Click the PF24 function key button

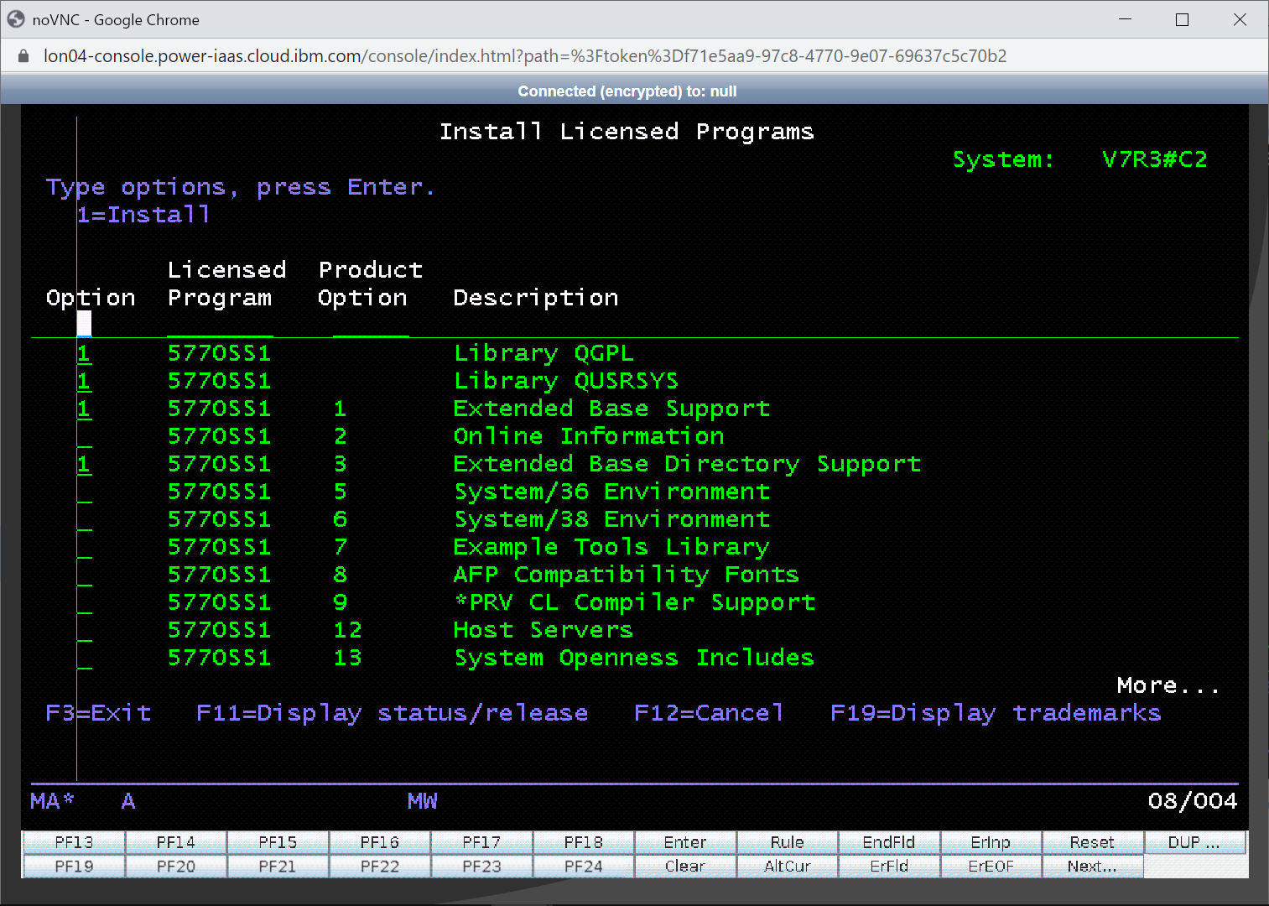(x=584, y=867)
